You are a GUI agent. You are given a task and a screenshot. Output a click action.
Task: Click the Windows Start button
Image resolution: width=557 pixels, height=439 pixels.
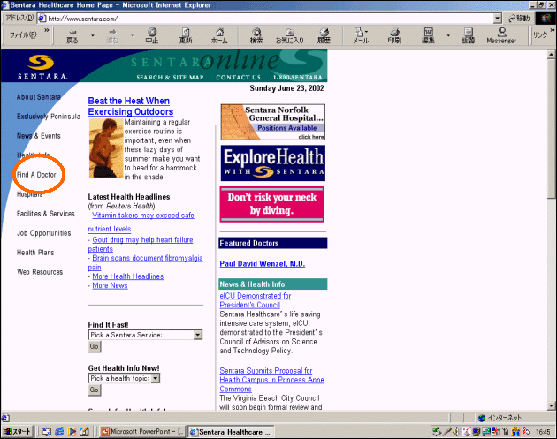[18, 431]
